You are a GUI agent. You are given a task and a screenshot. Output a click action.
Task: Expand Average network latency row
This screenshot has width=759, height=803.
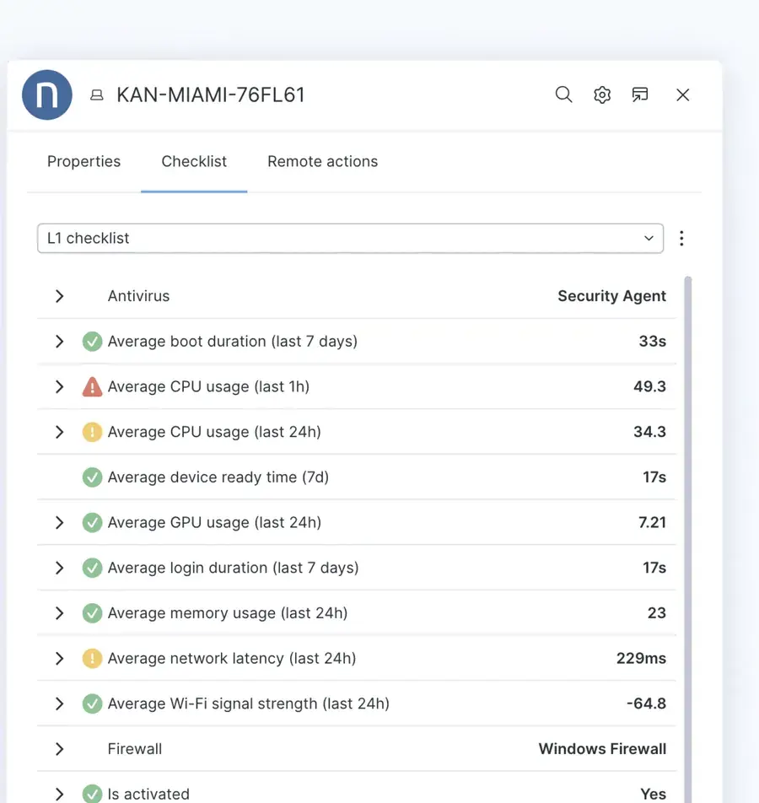point(59,659)
